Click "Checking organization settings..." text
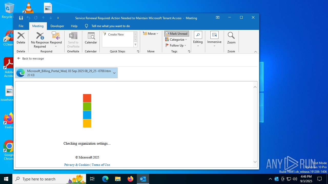 pyautogui.click(x=87, y=144)
